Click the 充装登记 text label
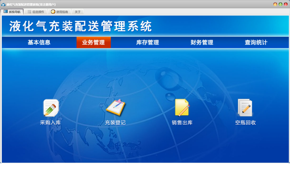Screen dimensions: 290x188 pyautogui.click(x=115, y=123)
